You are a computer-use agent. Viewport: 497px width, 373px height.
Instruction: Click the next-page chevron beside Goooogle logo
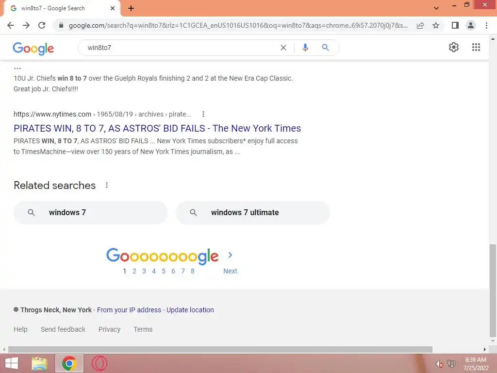point(230,255)
